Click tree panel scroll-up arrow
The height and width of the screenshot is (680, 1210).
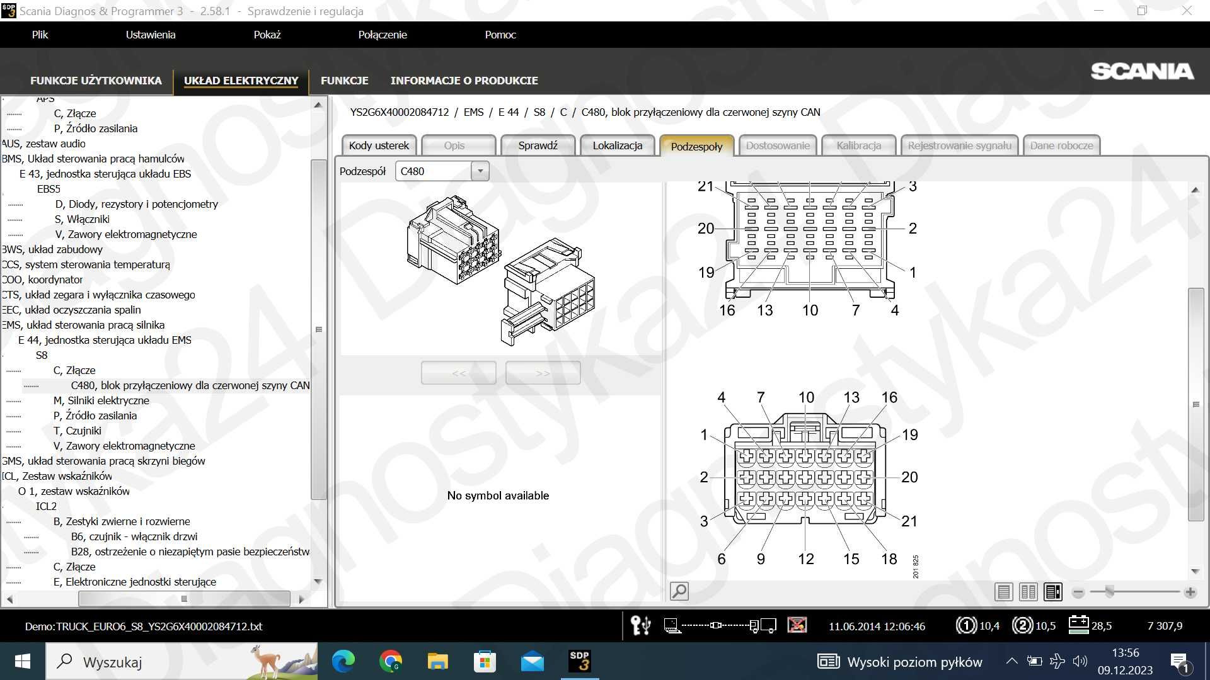point(318,105)
